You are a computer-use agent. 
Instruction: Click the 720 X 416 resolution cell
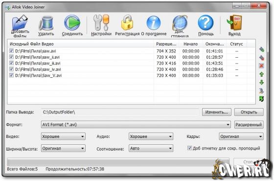point(166,63)
